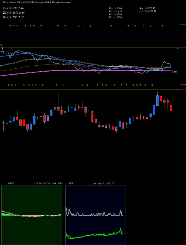The width and height of the screenshot is (186, 245).
Task: Click the white DOW MT legend swatch
Action: pos(4,13)
